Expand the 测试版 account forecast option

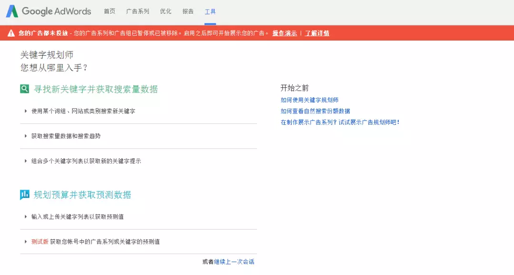coord(95,242)
